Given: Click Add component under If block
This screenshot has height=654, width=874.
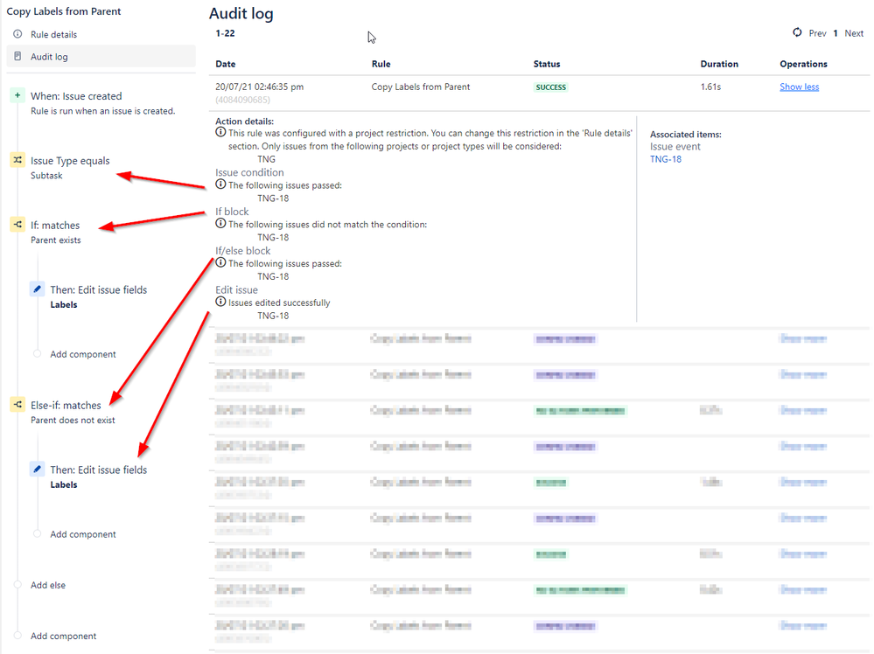Looking at the screenshot, I should (83, 354).
